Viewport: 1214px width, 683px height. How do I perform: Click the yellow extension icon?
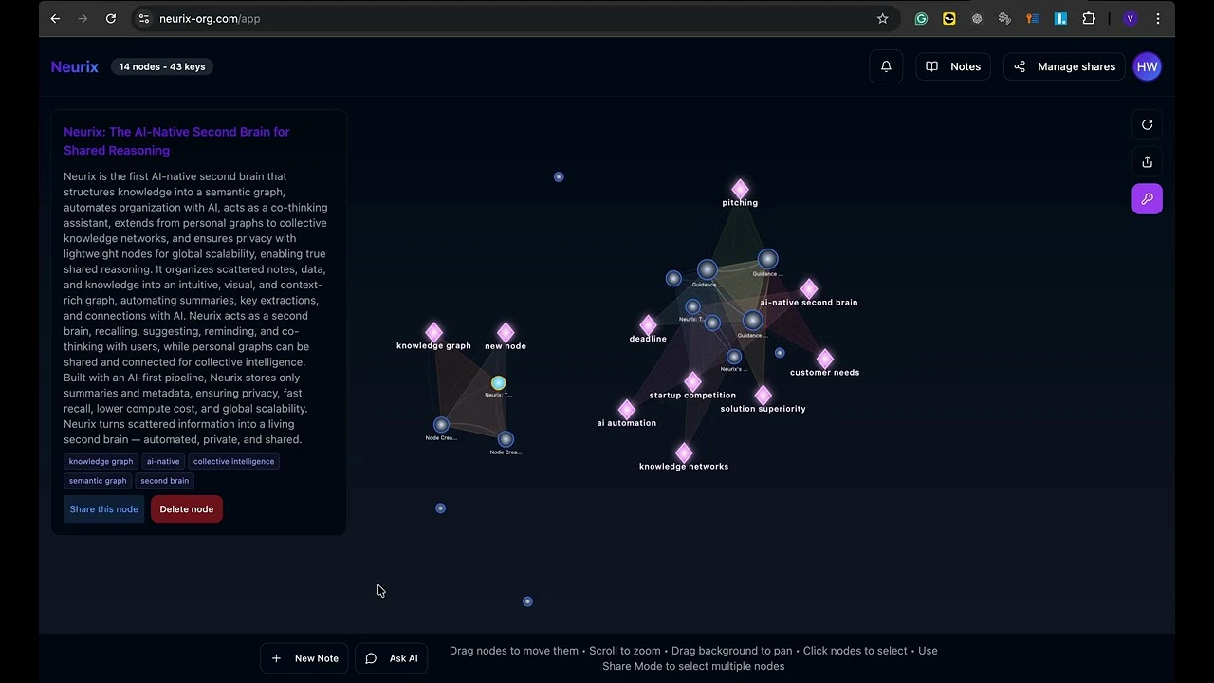coord(948,18)
